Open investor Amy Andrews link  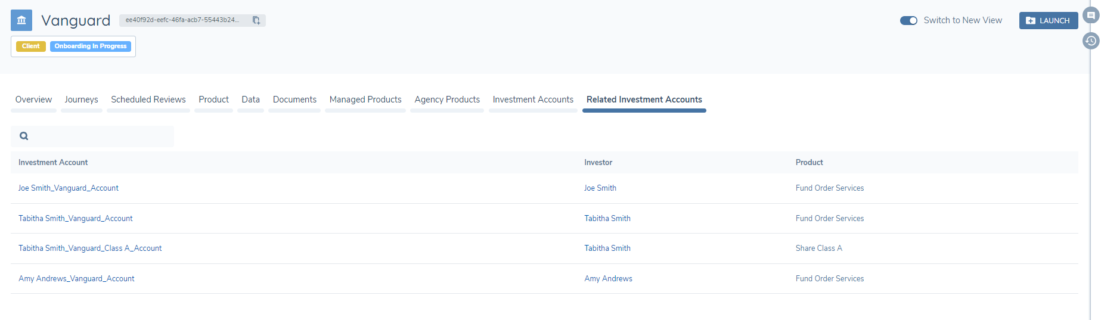point(609,278)
